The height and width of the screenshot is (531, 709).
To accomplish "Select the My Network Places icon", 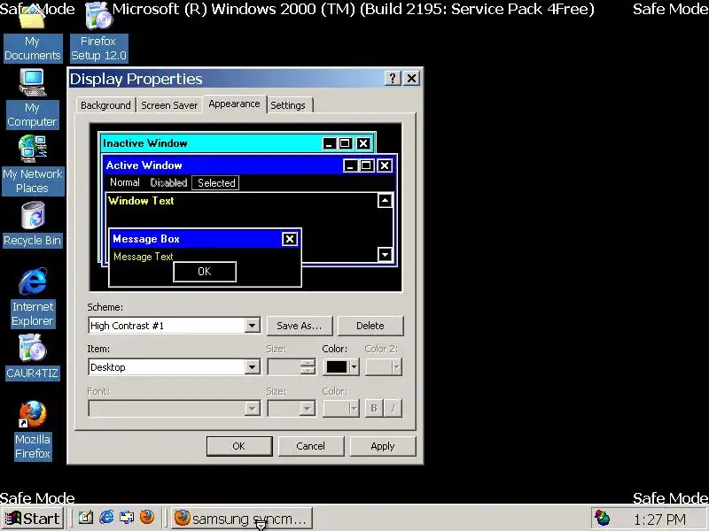I will pos(33,165).
